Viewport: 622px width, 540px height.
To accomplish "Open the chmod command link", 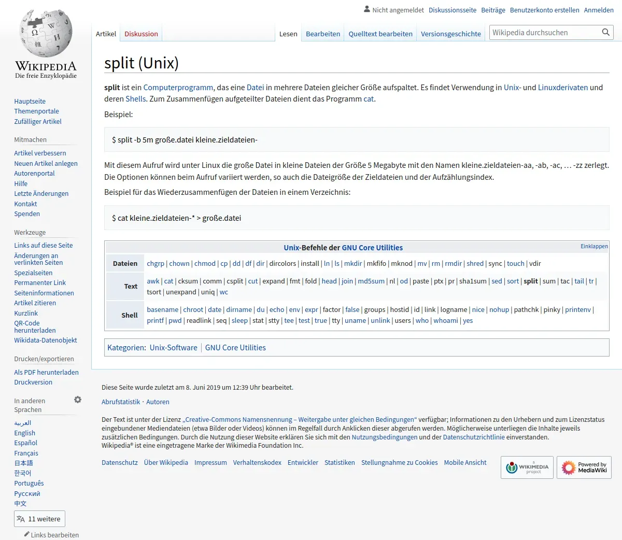I will click(205, 263).
